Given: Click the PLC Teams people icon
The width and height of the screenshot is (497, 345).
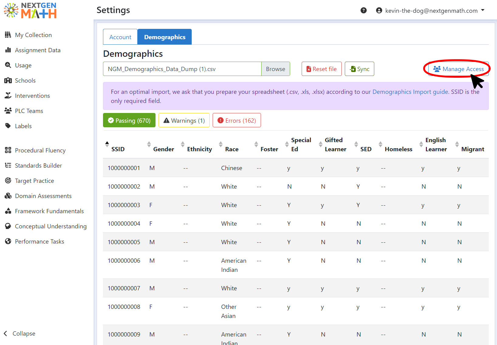Looking at the screenshot, I should point(8,111).
